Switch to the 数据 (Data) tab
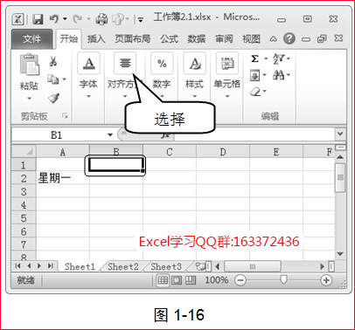Viewport: 355px width, 330px height. click(x=197, y=38)
